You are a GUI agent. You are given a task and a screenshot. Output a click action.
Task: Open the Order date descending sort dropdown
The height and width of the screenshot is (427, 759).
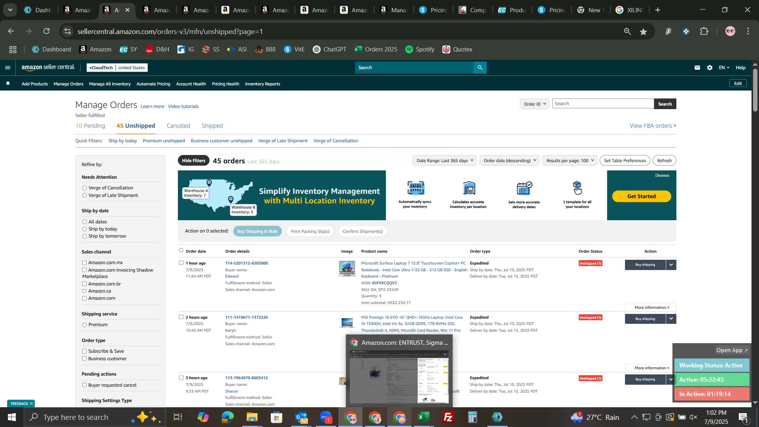510,161
